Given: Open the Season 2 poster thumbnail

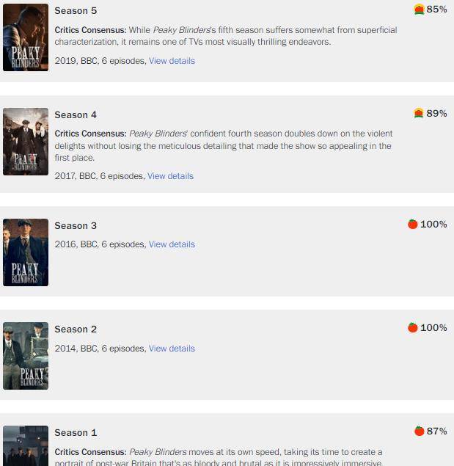Looking at the screenshot, I should click(x=26, y=356).
